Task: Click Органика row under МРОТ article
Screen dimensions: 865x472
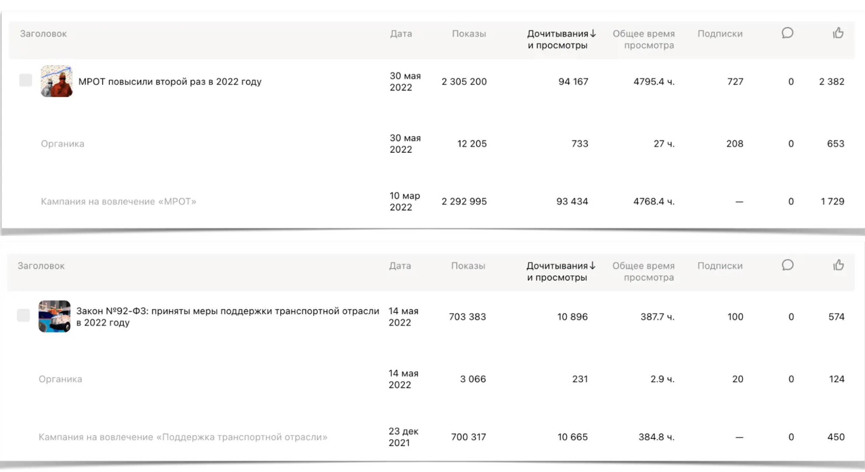Action: [63, 144]
